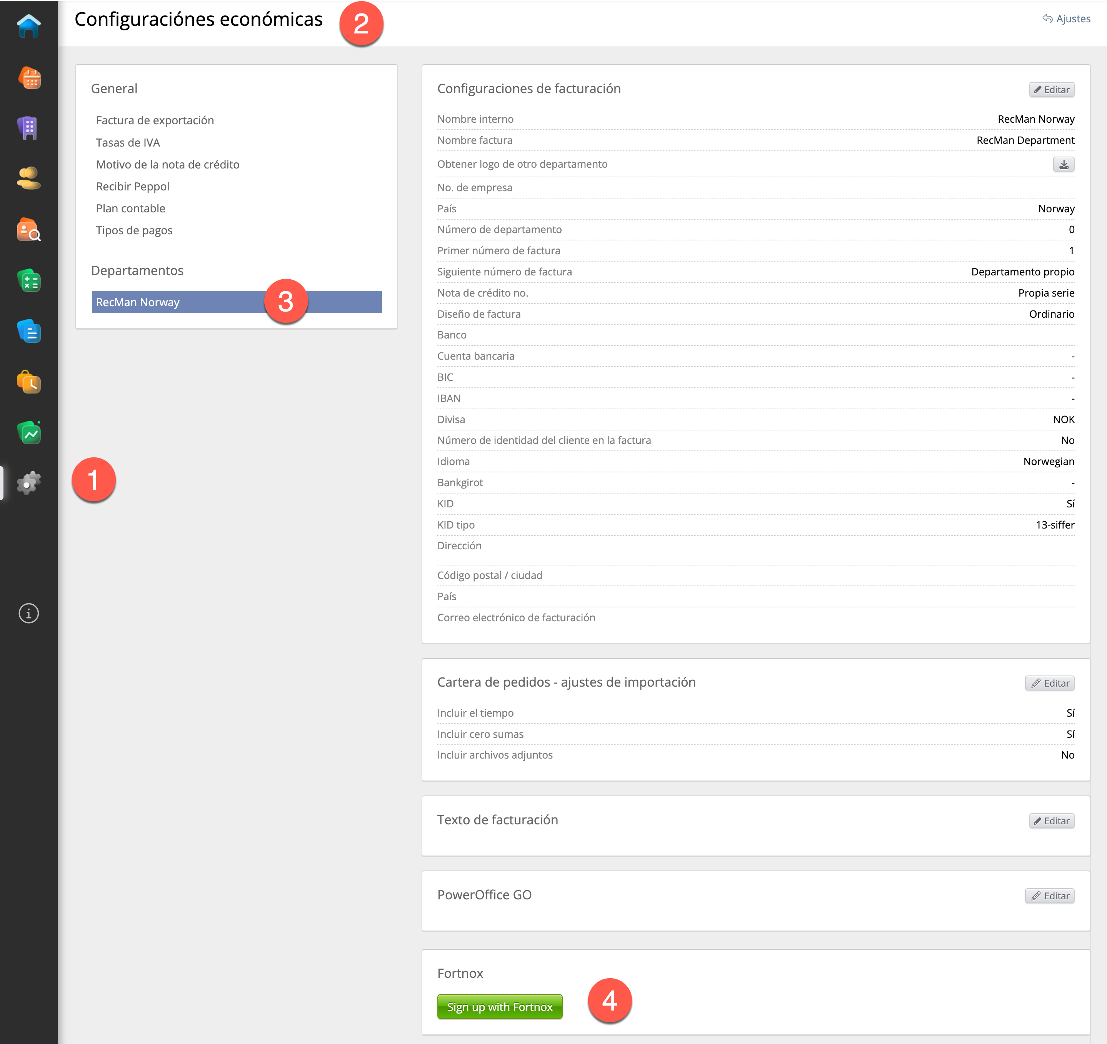Open Motivo de la nota de crédito
Image resolution: width=1107 pixels, height=1044 pixels.
(167, 164)
